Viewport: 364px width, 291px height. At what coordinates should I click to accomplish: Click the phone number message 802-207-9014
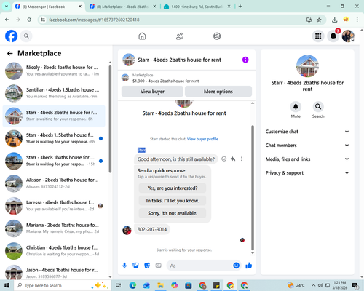pyautogui.click(x=152, y=229)
